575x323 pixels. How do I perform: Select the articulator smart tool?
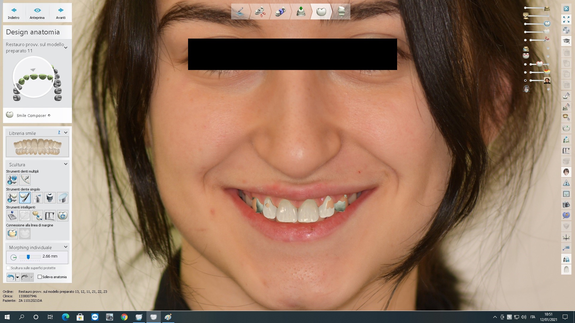(50, 216)
